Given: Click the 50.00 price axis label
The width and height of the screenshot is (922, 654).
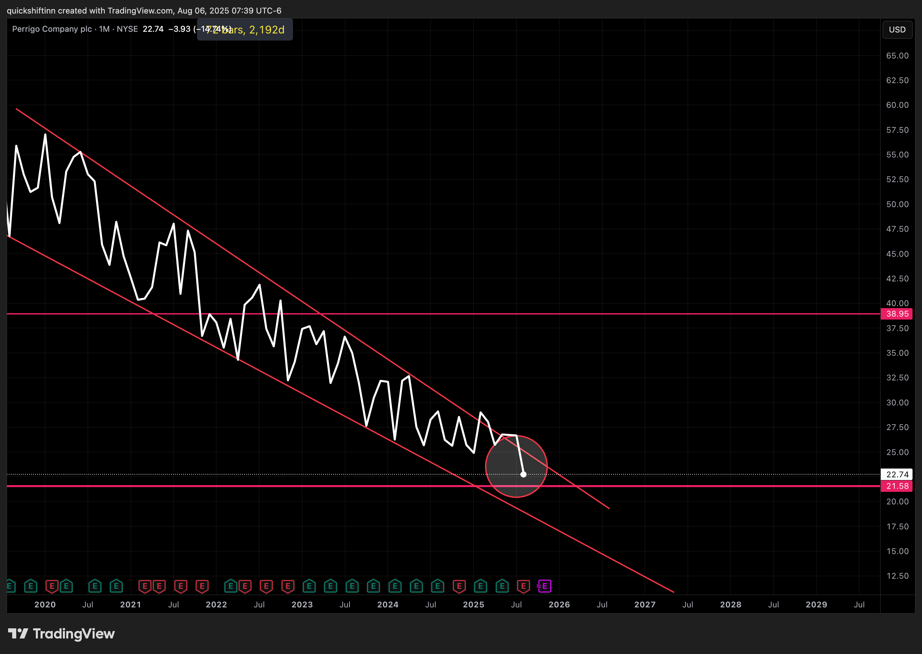Looking at the screenshot, I should click(897, 204).
